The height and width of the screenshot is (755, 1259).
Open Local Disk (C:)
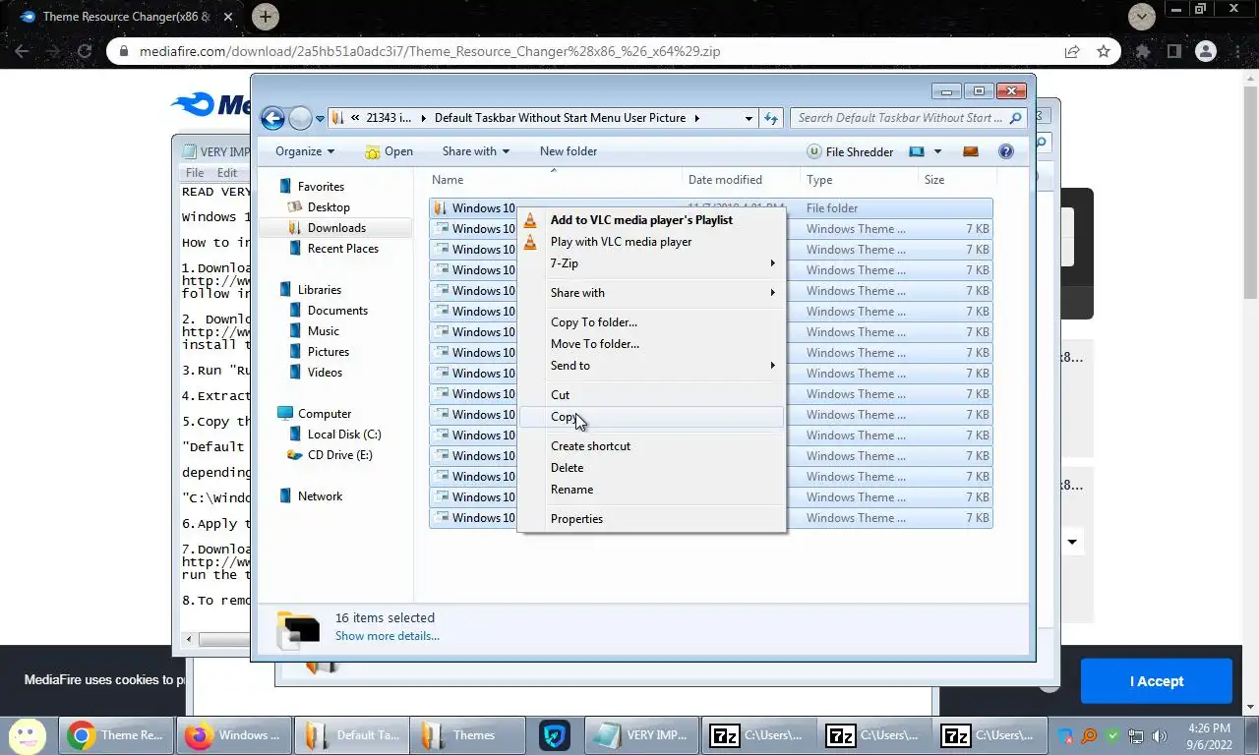click(x=344, y=435)
